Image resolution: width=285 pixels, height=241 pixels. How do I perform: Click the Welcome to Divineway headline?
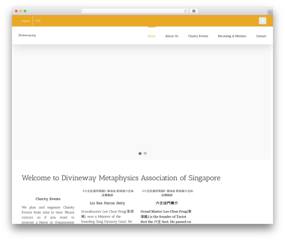tap(121, 178)
